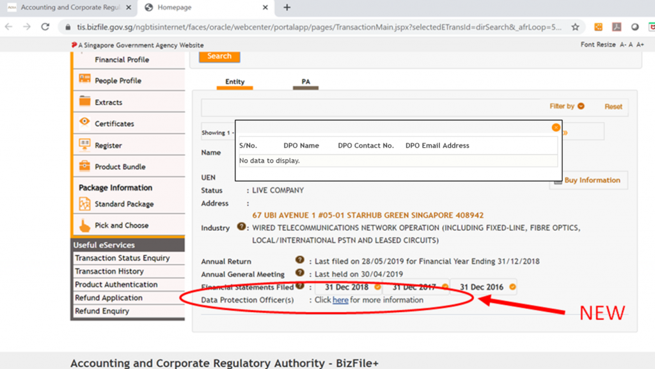Click the PDF extension icon in toolbar
Viewport: 655px width, 369px height.
click(617, 27)
